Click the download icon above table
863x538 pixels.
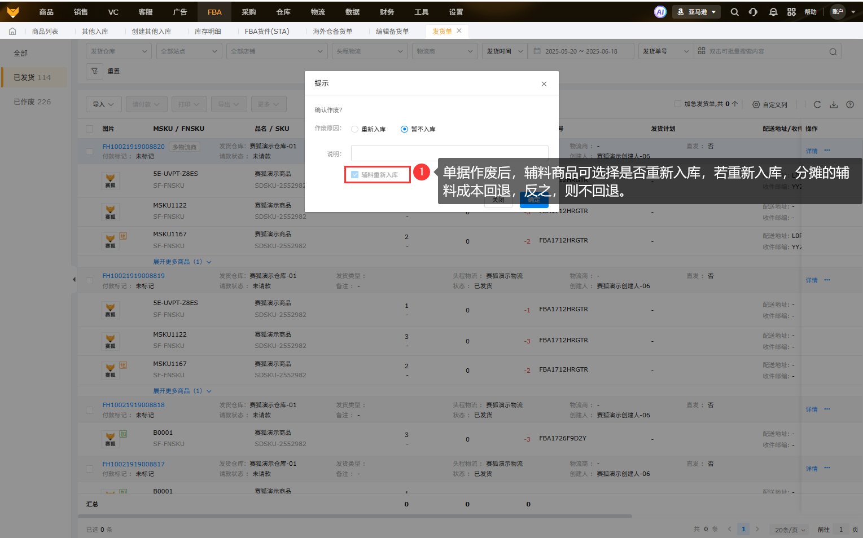(x=834, y=104)
